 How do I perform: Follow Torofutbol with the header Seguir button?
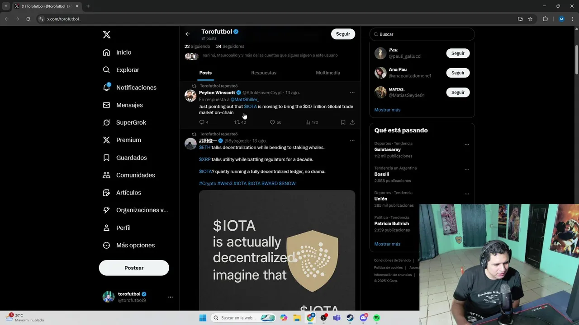click(343, 34)
